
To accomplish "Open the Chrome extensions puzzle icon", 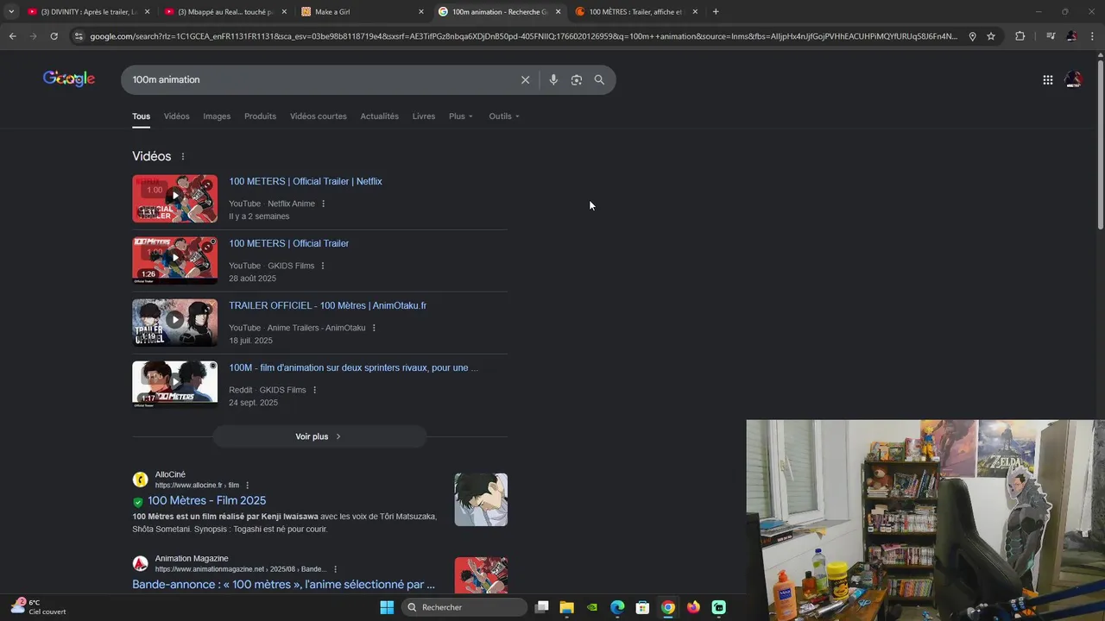I will [x=1020, y=36].
